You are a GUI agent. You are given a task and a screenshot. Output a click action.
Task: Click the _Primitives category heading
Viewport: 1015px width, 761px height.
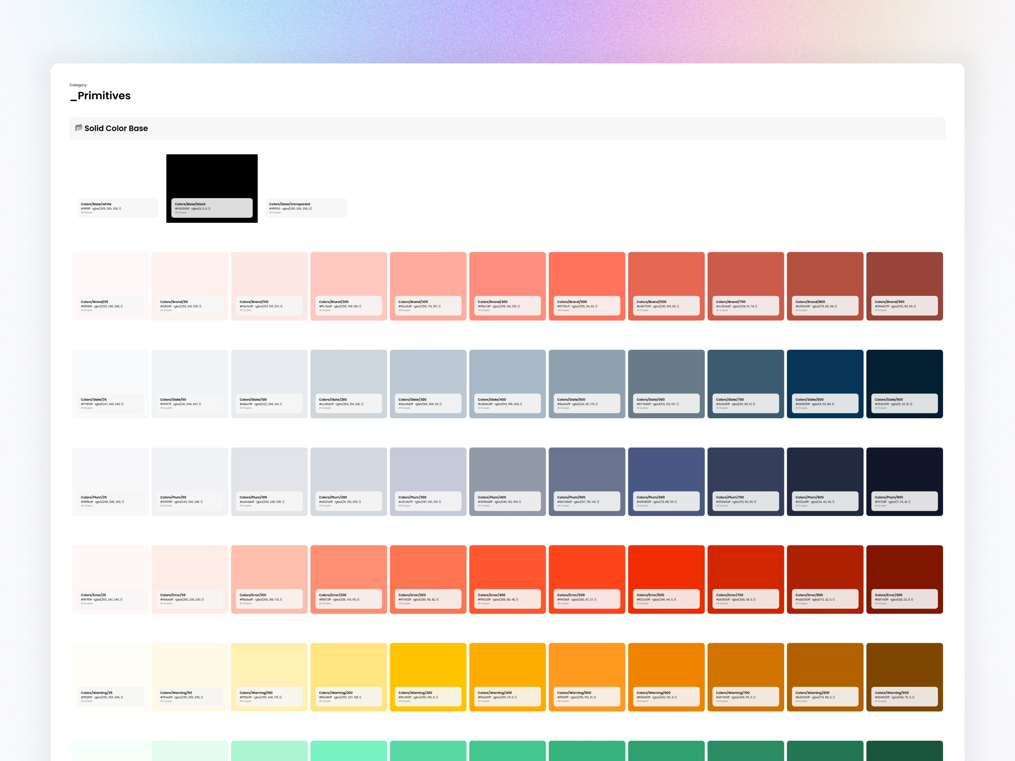pos(101,95)
